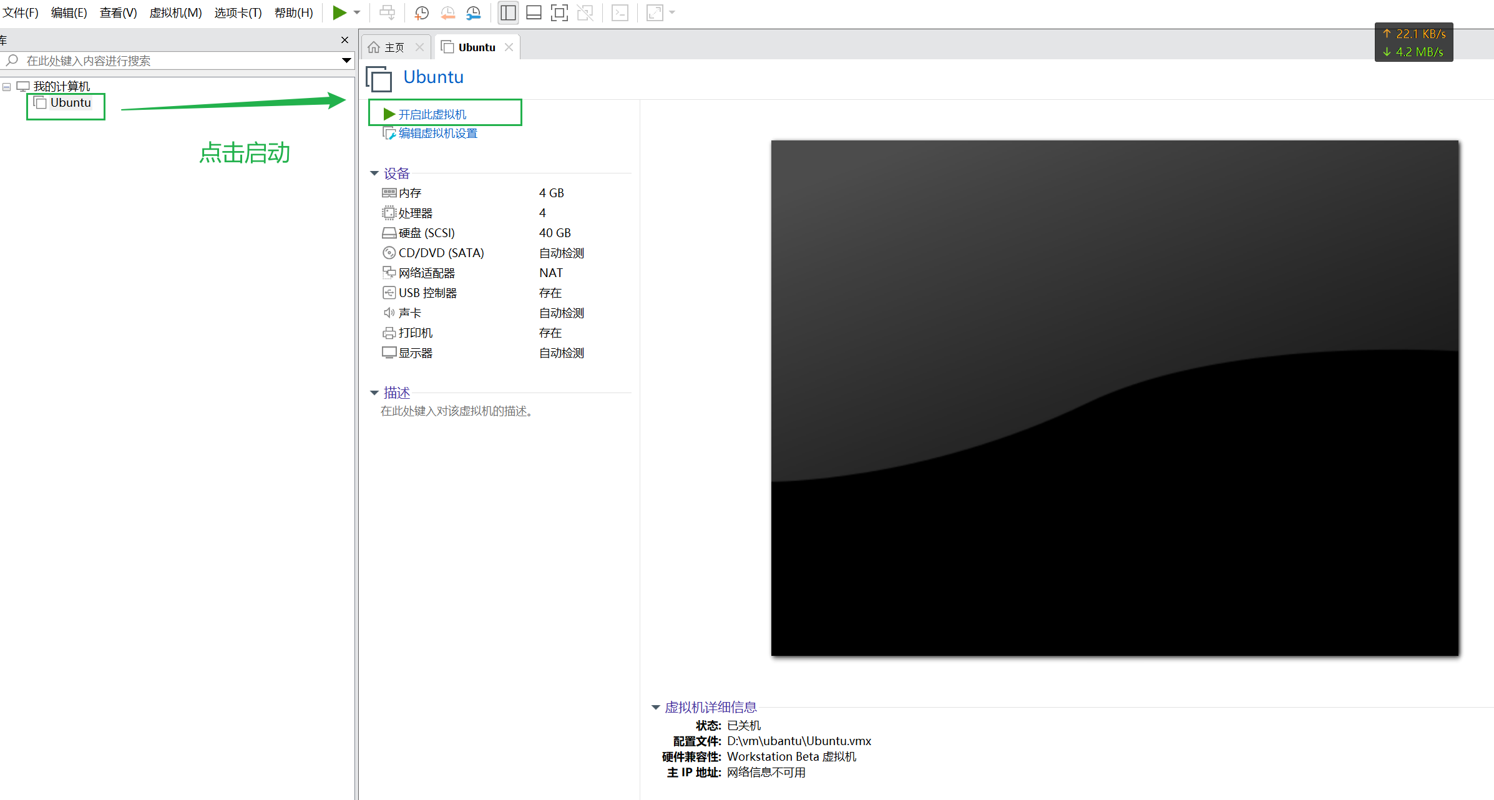Click the USB 控制器 icon
Image resolution: width=1494 pixels, height=800 pixels.
pyautogui.click(x=389, y=293)
